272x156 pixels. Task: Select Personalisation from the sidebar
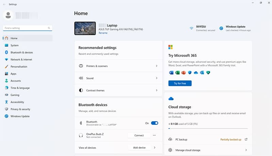tap(19, 66)
